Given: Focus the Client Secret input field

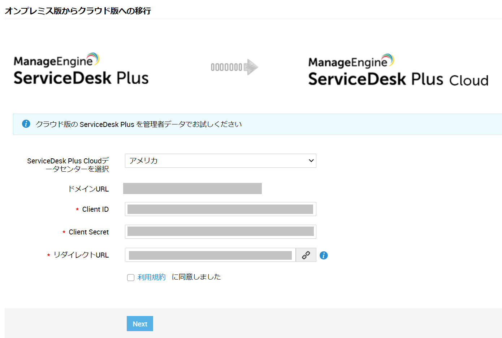Looking at the screenshot, I should [220, 232].
